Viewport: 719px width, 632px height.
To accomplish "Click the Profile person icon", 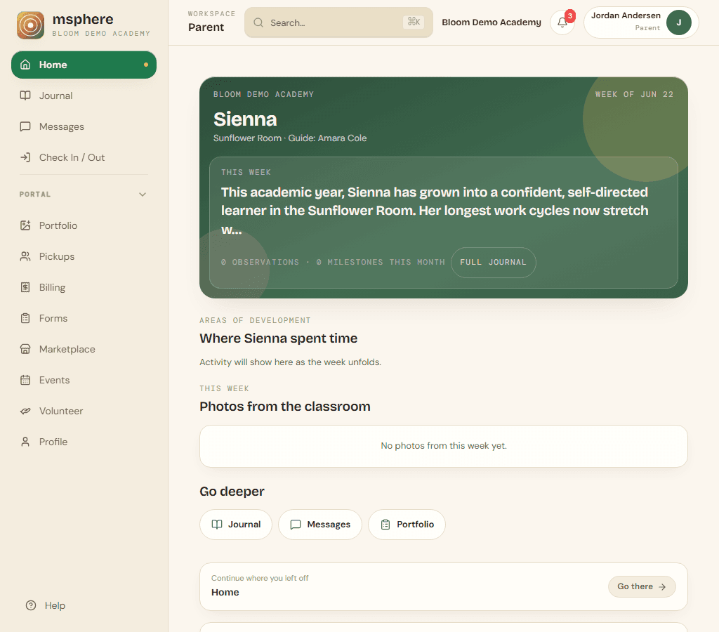I will coord(26,442).
